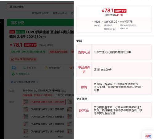Click the +PK compare button
Viewport: 154px width, 139px height.
click(x=148, y=136)
